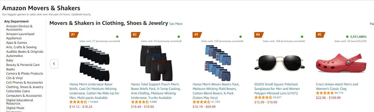Viewport: 374px width, 112px height.
Task: Select Any Department in sidebar
Action: pos(16,21)
